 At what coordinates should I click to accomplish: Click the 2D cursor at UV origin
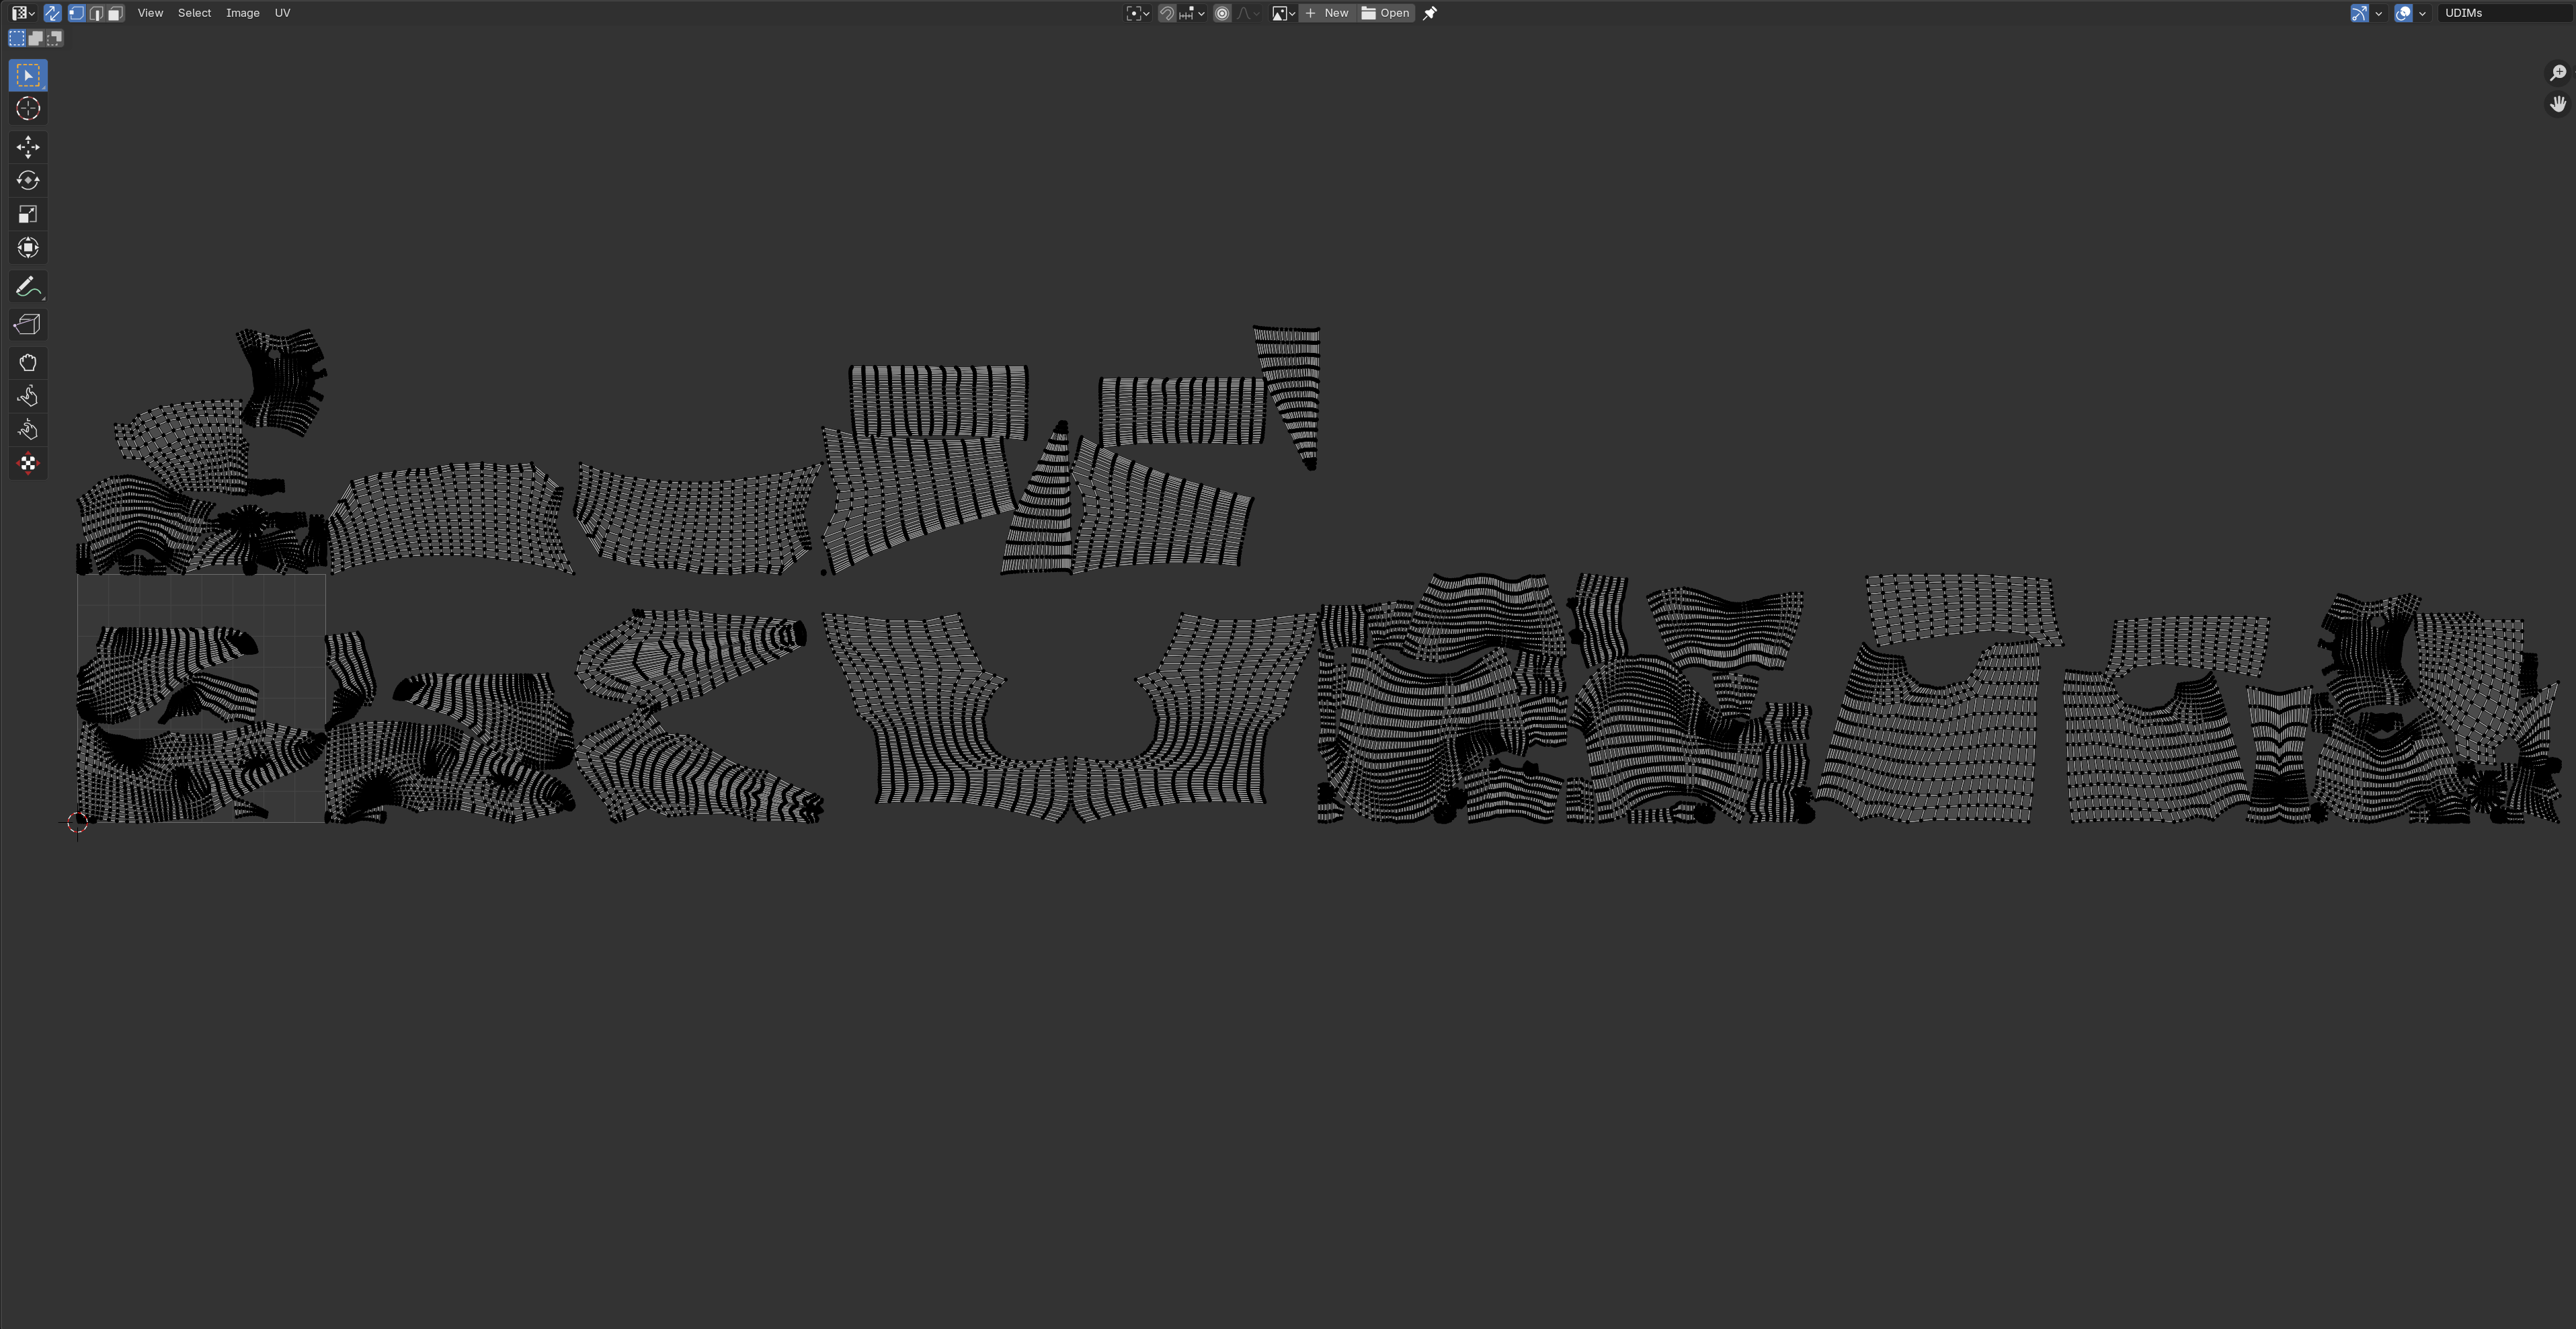pos(77,822)
